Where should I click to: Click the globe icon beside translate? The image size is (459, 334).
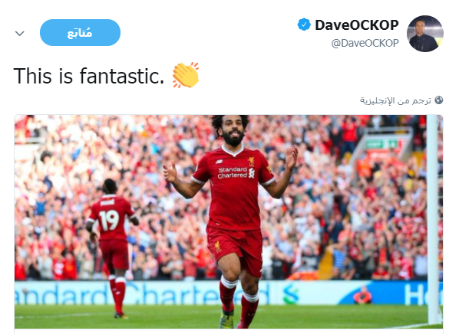pyautogui.click(x=438, y=100)
